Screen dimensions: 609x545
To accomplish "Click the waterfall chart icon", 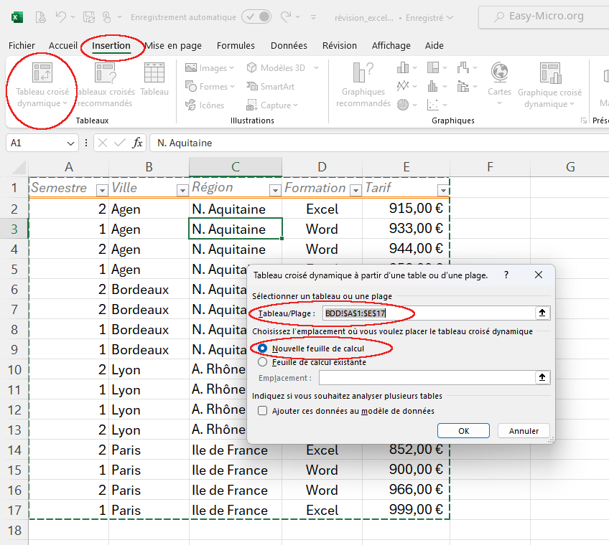I will tap(462, 68).
